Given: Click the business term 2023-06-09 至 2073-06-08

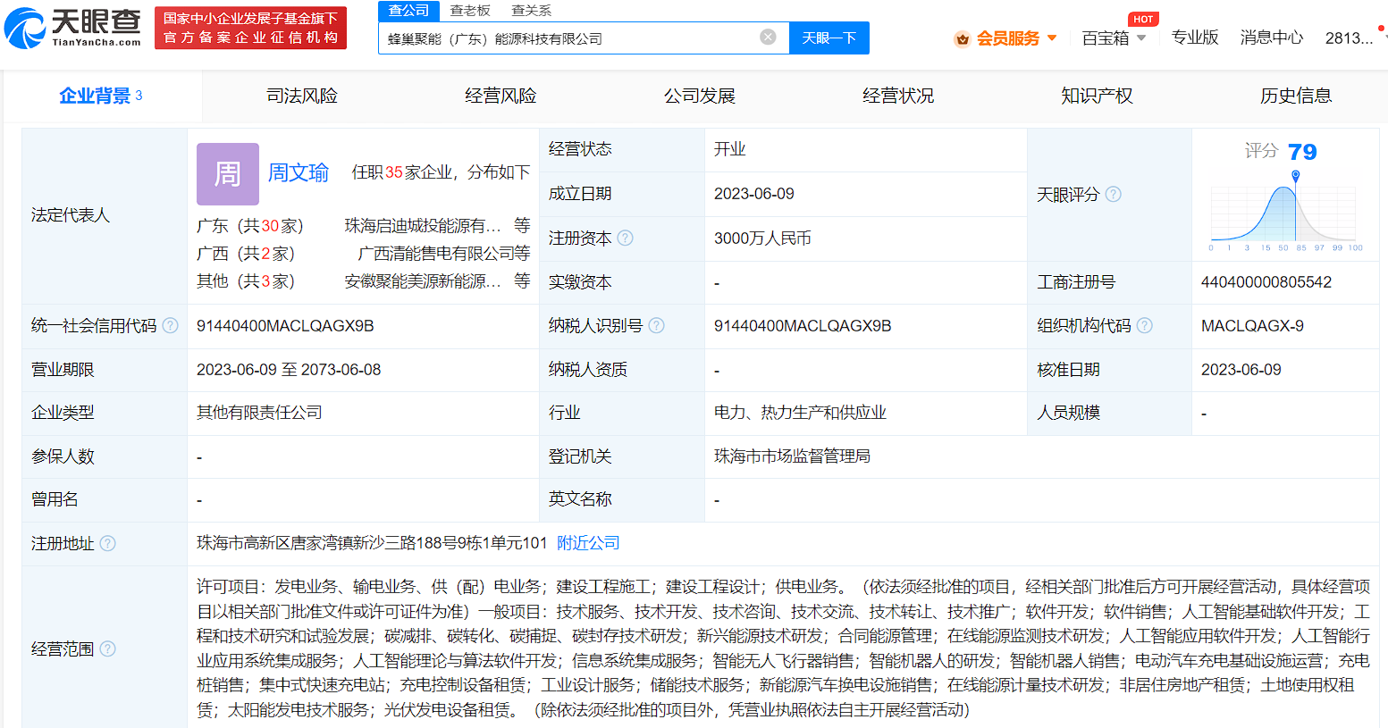Looking at the screenshot, I should [x=289, y=370].
